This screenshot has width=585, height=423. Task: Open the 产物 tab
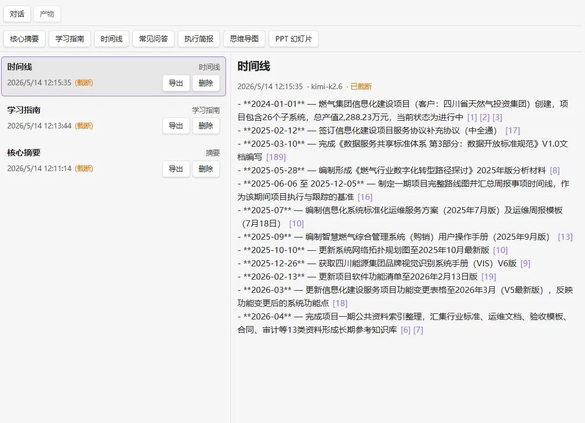pyautogui.click(x=47, y=14)
